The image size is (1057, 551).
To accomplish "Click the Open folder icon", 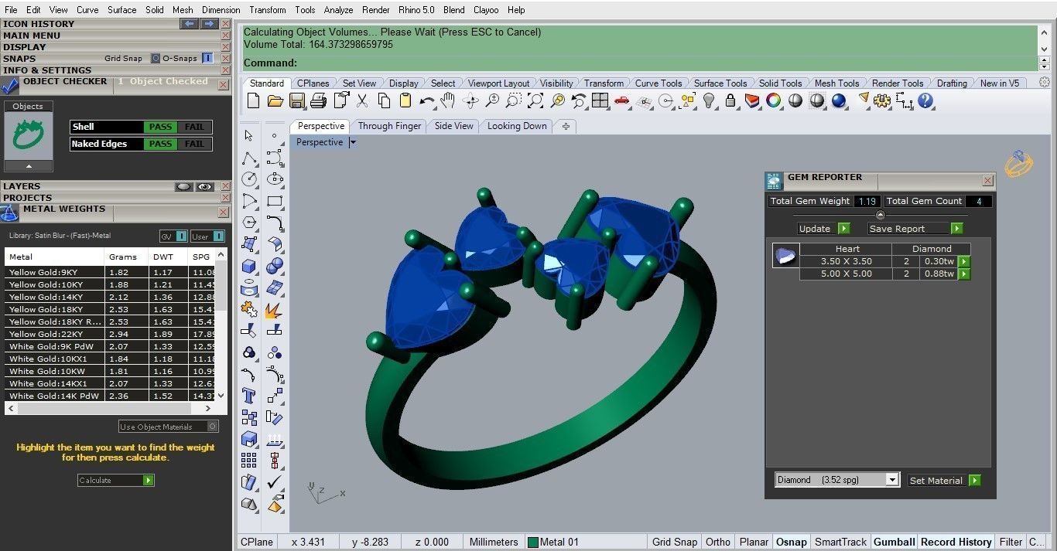I will tap(275, 100).
